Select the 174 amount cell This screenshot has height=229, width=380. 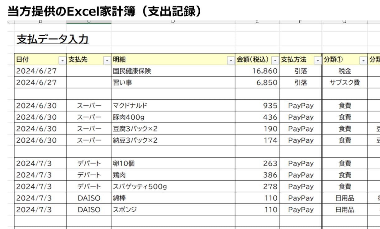(x=257, y=140)
